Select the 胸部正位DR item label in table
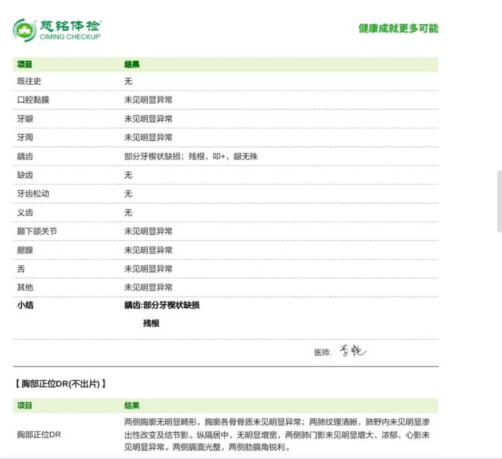This screenshot has width=502, height=459. point(39,435)
